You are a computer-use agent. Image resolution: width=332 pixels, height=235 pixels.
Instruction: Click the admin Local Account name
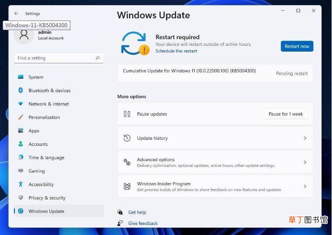[x=51, y=35]
